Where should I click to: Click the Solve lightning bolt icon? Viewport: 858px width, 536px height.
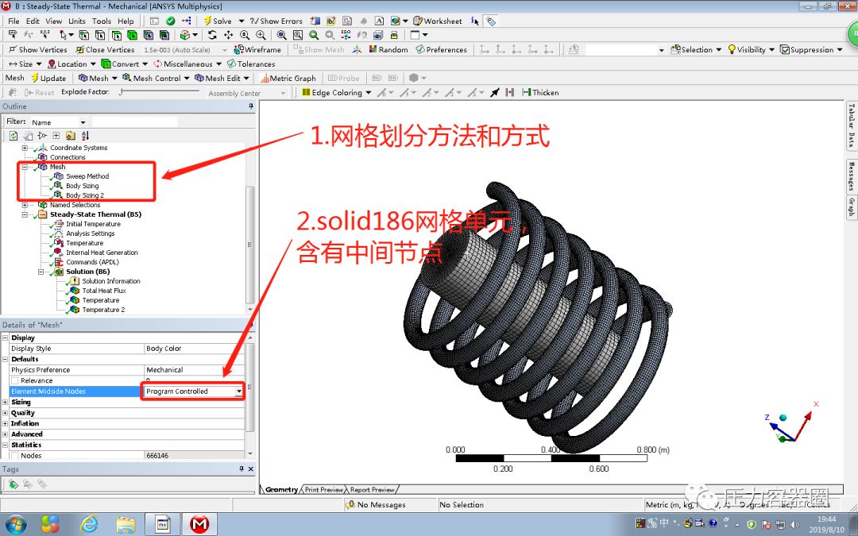tap(208, 21)
